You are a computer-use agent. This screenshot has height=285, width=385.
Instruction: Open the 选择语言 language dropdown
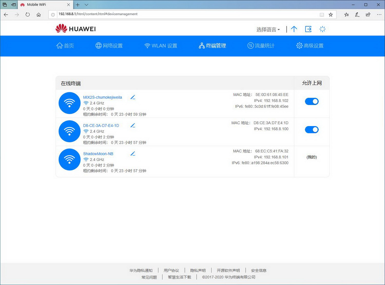pos(267,29)
